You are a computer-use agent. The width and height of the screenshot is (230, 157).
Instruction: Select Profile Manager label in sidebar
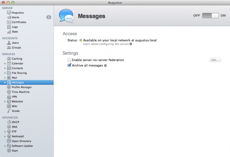tap(22, 87)
